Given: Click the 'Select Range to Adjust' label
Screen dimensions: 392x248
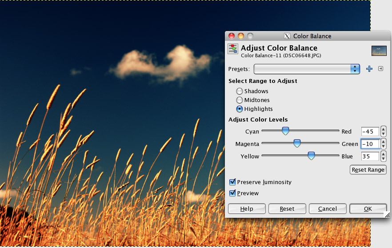Looking at the screenshot, I should [263, 81].
